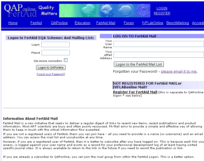Open FertAid navigation item
The image size is (204, 161).
coord(36,23)
